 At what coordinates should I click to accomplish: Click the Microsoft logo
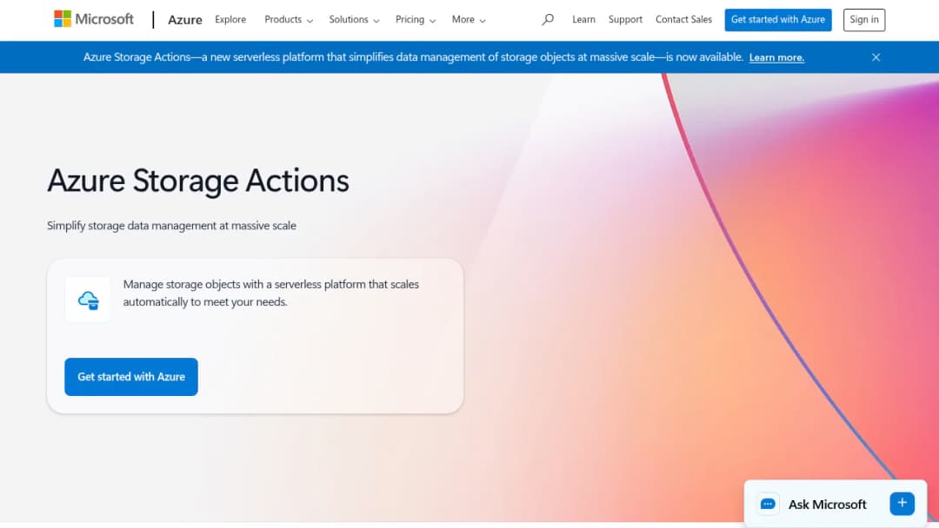click(94, 19)
